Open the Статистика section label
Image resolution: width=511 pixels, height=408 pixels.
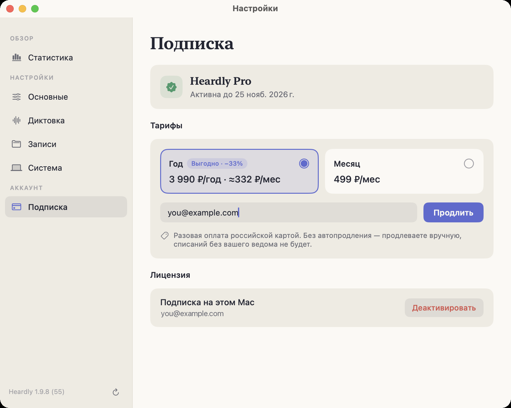[50, 58]
